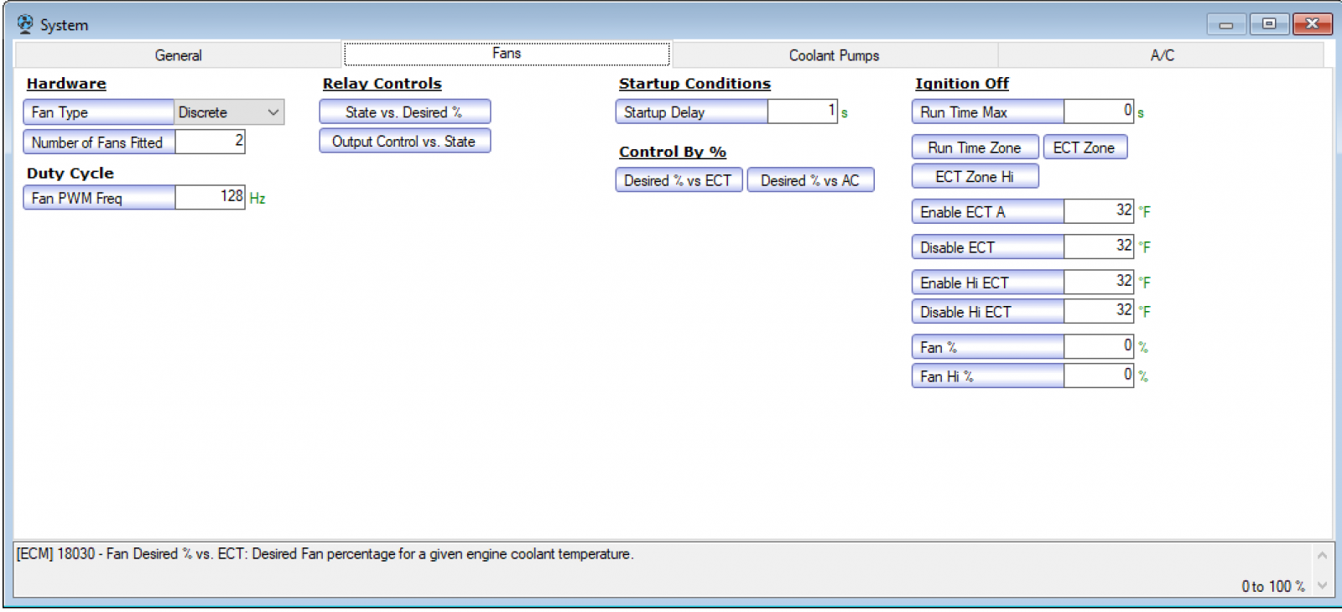Edit the Startup Delay value field
This screenshot has height=612, width=1342.
802,112
